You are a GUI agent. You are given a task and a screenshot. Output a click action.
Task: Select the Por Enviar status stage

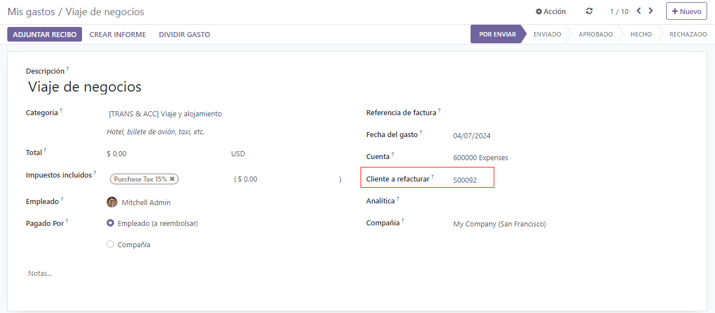point(497,34)
